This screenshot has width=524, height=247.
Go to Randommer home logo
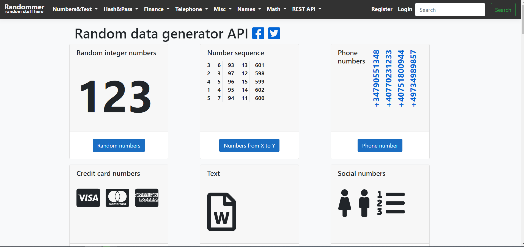click(x=24, y=9)
